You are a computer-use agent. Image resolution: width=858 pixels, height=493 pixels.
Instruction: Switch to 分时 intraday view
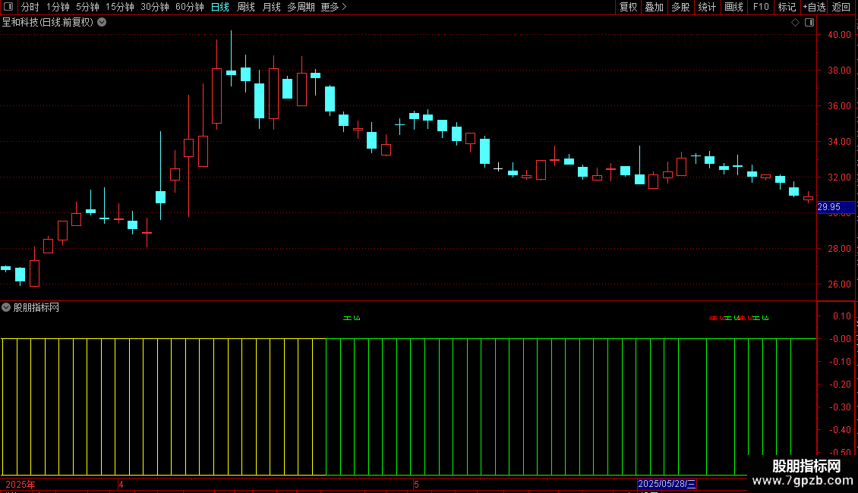point(30,7)
